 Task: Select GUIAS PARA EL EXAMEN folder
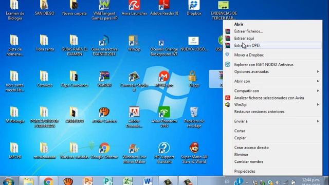click(x=74, y=45)
